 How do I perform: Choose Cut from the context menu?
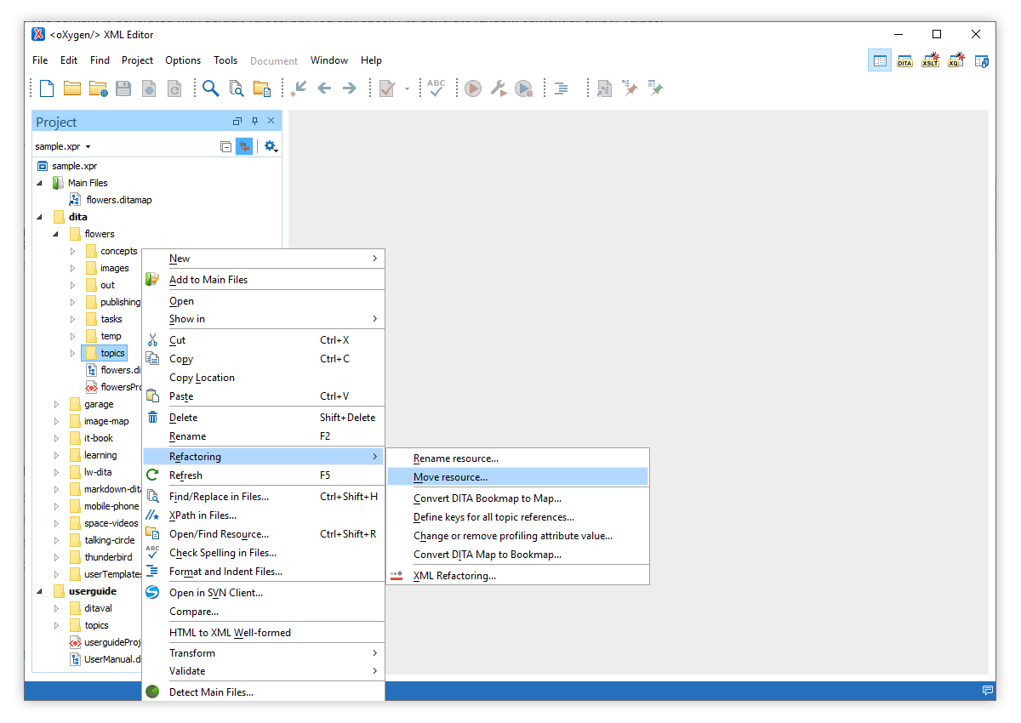(x=264, y=340)
